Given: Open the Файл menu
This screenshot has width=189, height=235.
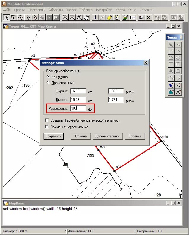Looking at the screenshot, I should pos(7,10).
